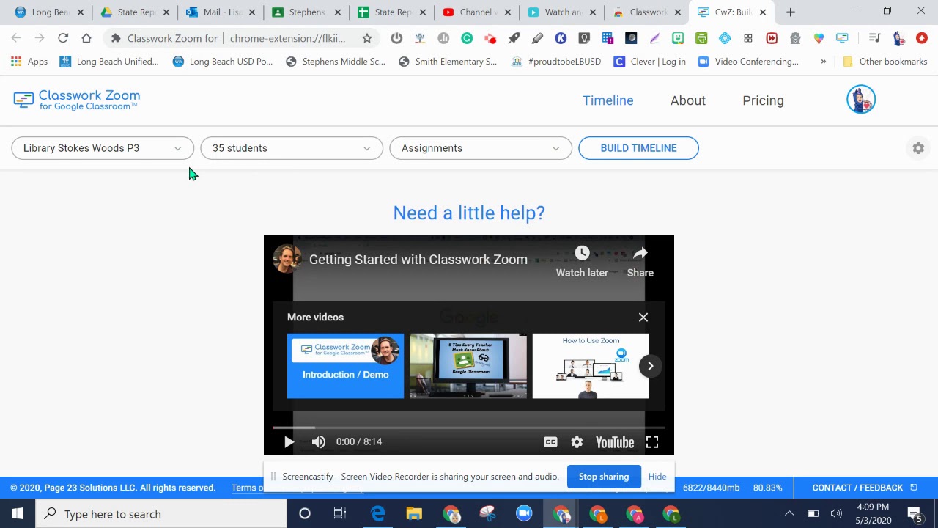
Task: Click the Classwork Zoom logo
Action: pyautogui.click(x=77, y=100)
